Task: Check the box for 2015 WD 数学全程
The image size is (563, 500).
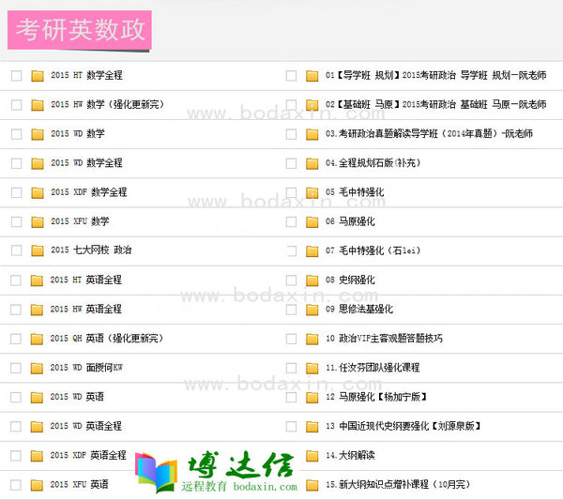Action: coord(17,163)
